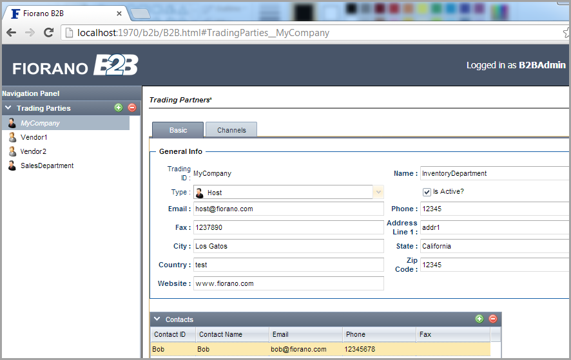Add a new trading party with green plus

tap(119, 108)
